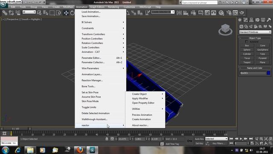This screenshot has height=154, width=273.
Task: Open the Key Filters dialog
Action: coord(219,143)
